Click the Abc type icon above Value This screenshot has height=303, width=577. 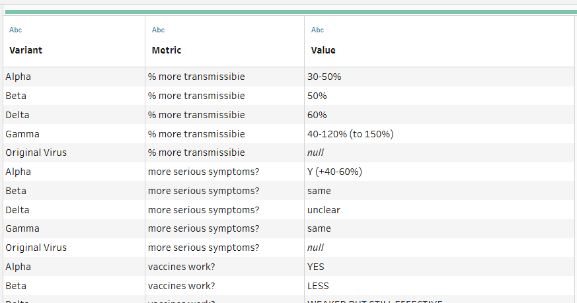coord(317,30)
